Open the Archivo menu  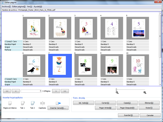(x=6, y=7)
